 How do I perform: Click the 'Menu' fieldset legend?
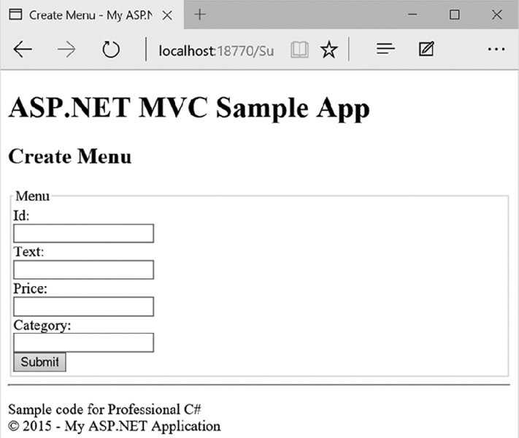[32, 196]
